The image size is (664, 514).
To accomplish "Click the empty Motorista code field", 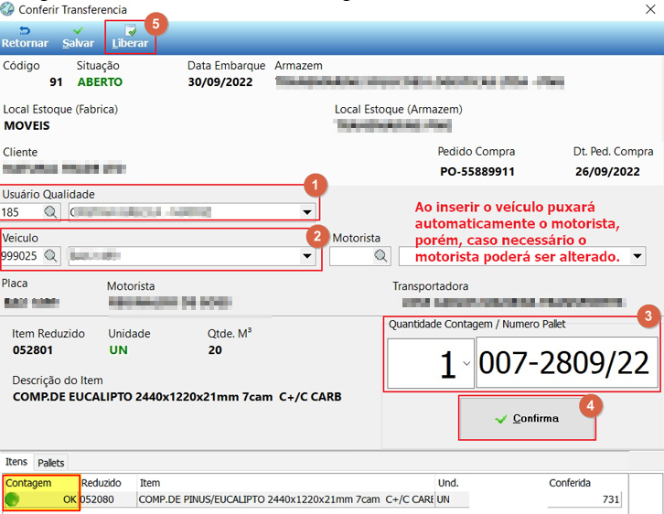I will click(x=352, y=256).
